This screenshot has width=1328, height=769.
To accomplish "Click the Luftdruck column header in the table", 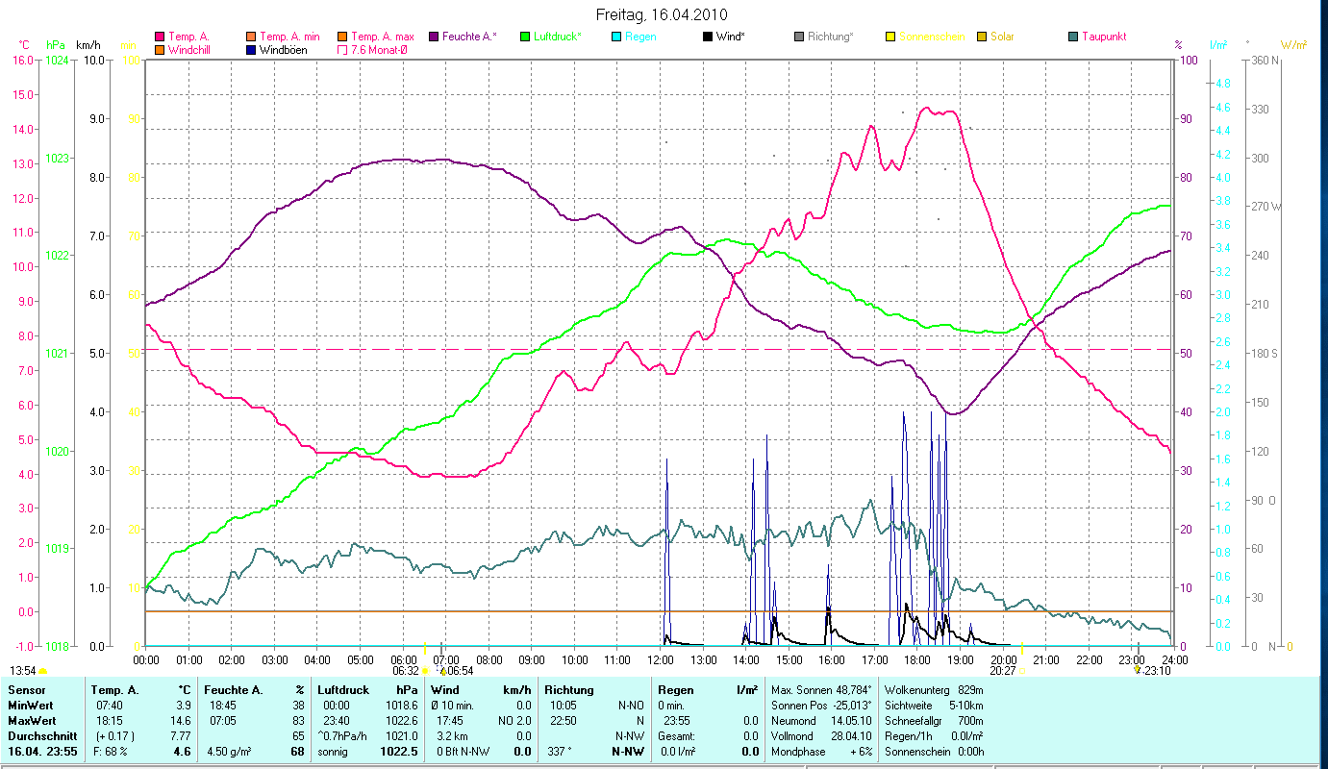I will 342,690.
